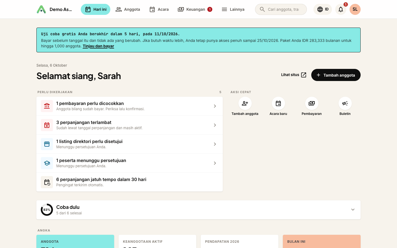Open the ID language selector

click(323, 9)
